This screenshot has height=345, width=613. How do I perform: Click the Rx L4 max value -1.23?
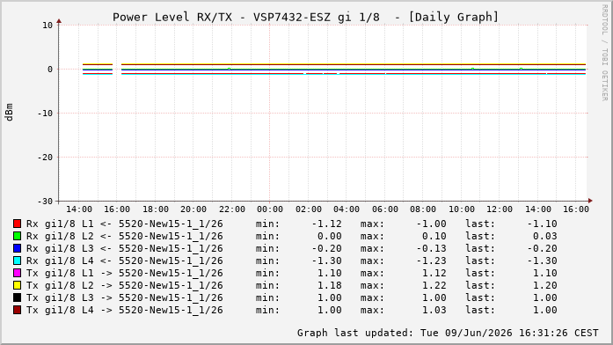point(431,261)
